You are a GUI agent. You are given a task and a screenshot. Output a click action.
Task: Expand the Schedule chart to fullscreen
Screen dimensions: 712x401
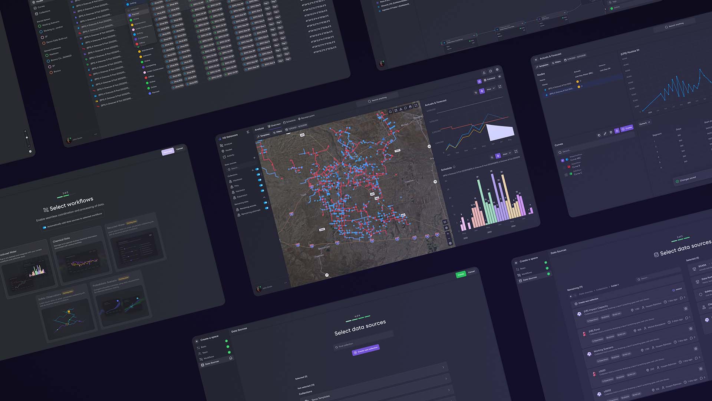[516, 151]
